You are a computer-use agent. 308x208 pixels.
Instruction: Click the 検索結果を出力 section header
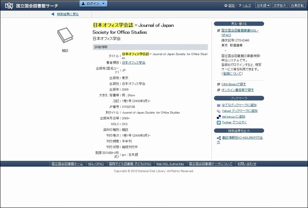239,131
